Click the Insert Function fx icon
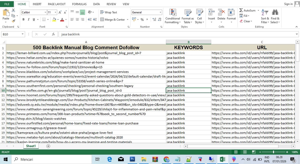 pos(53,34)
